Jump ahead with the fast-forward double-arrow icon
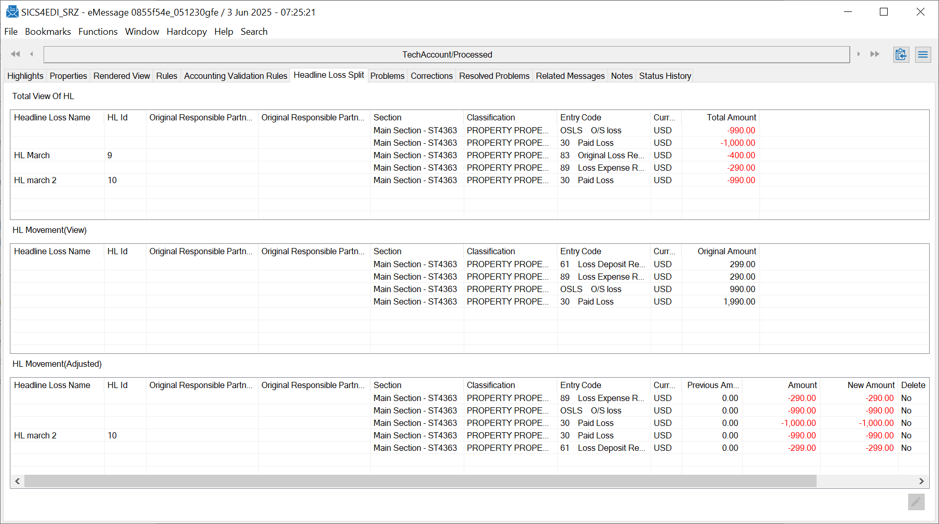The width and height of the screenshot is (939, 524). (x=875, y=54)
